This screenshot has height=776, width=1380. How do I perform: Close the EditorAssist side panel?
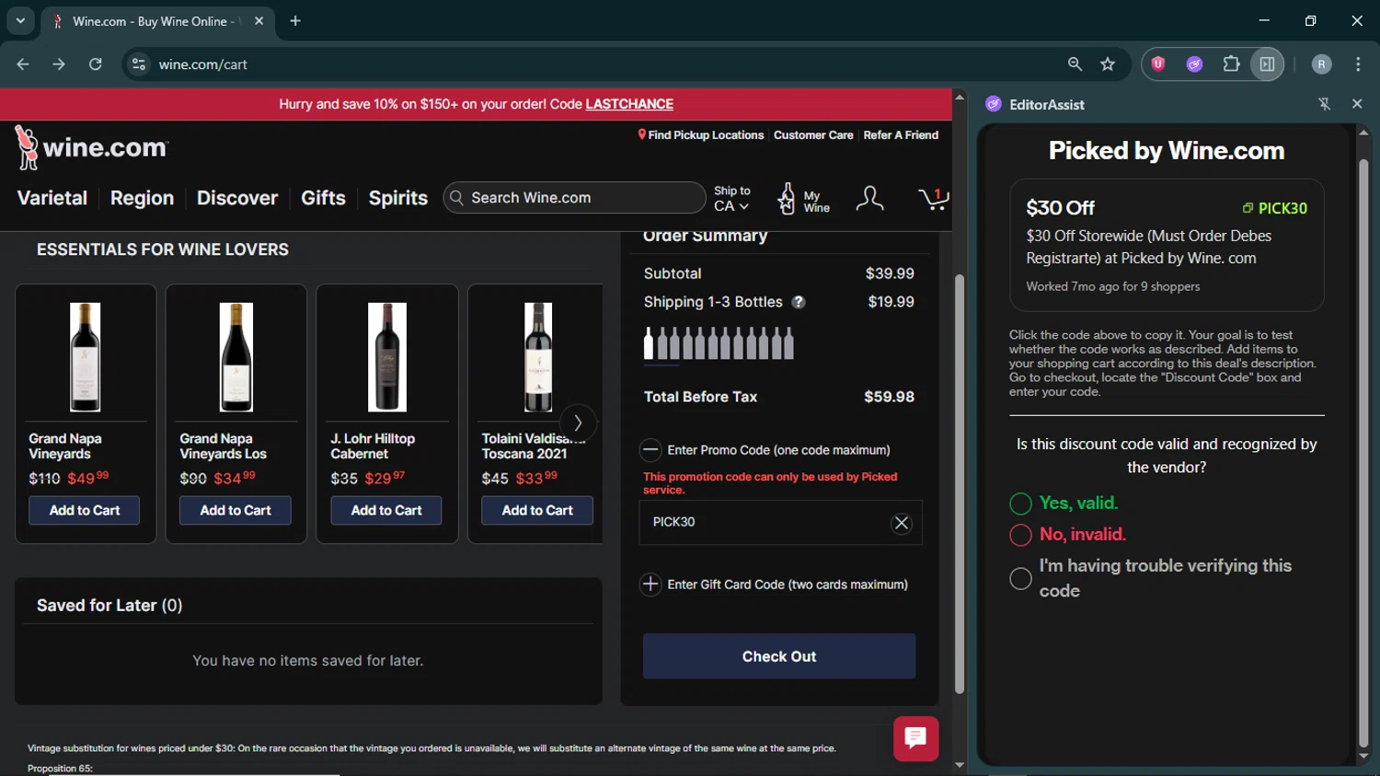click(1357, 104)
